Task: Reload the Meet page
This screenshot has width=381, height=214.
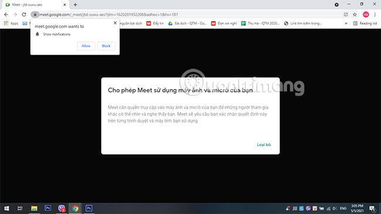Action: point(24,15)
